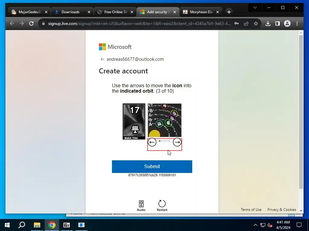Open 7-Zip from the taskbar
This screenshot has width=309, height=231.
[x=67, y=225]
